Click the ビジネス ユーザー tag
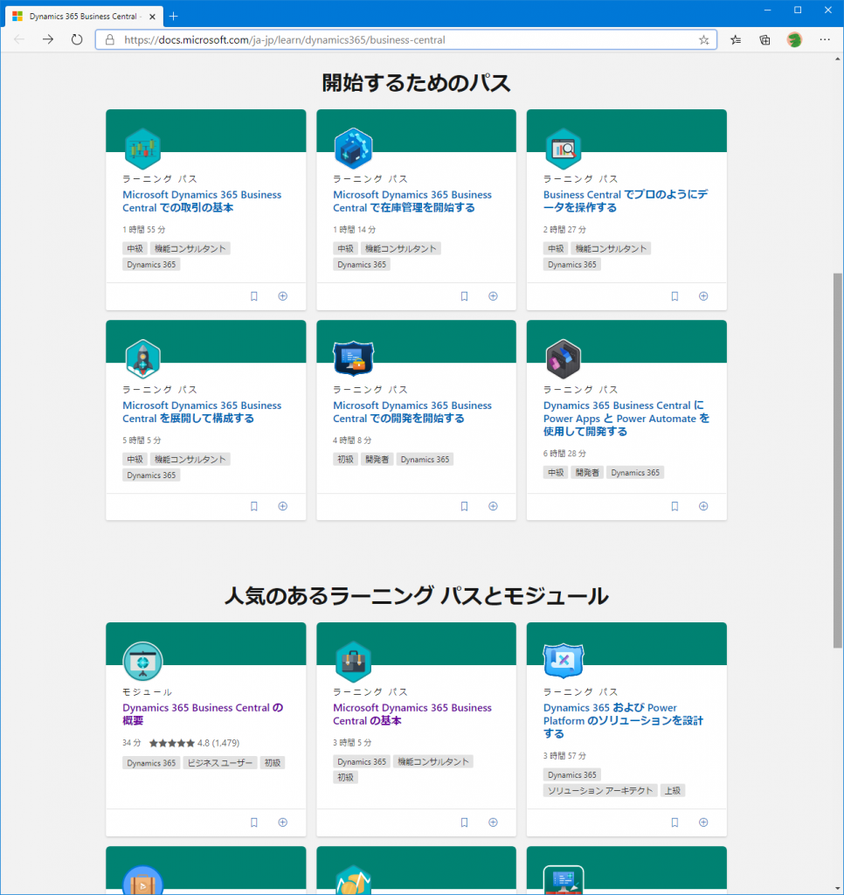The width and height of the screenshot is (844, 895). coord(219,762)
